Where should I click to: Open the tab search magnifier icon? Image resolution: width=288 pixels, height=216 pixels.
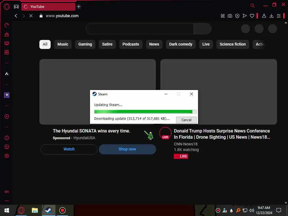pos(253,6)
